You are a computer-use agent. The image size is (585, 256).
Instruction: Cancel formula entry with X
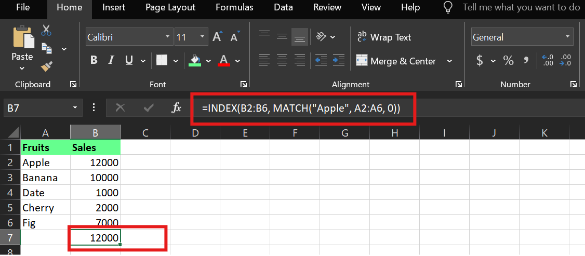click(x=120, y=108)
